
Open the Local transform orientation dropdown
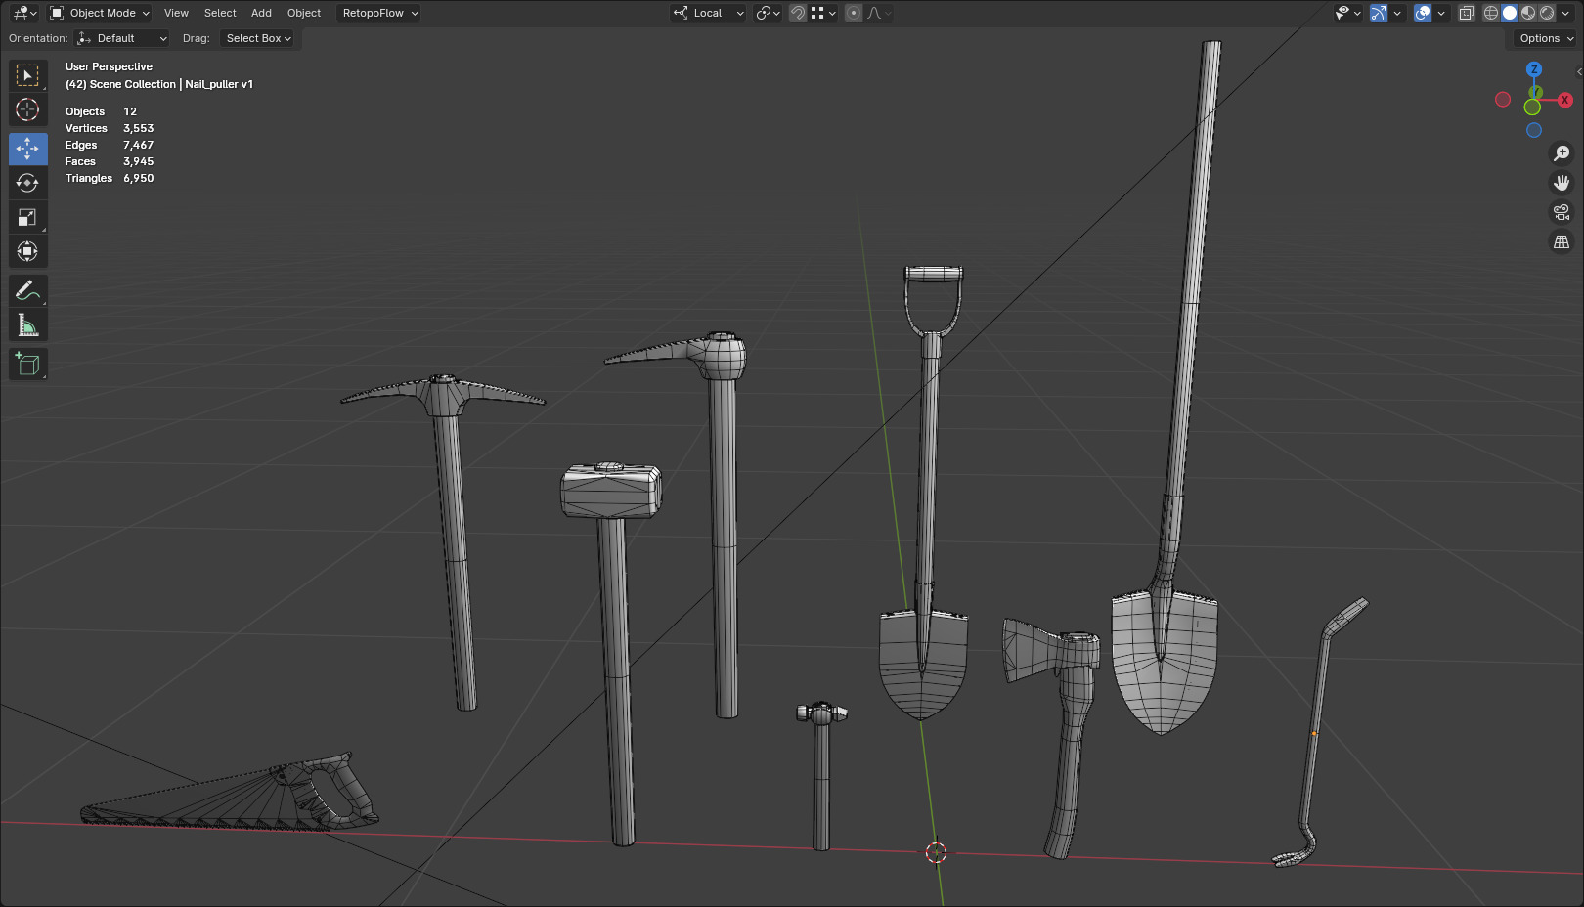[708, 13]
